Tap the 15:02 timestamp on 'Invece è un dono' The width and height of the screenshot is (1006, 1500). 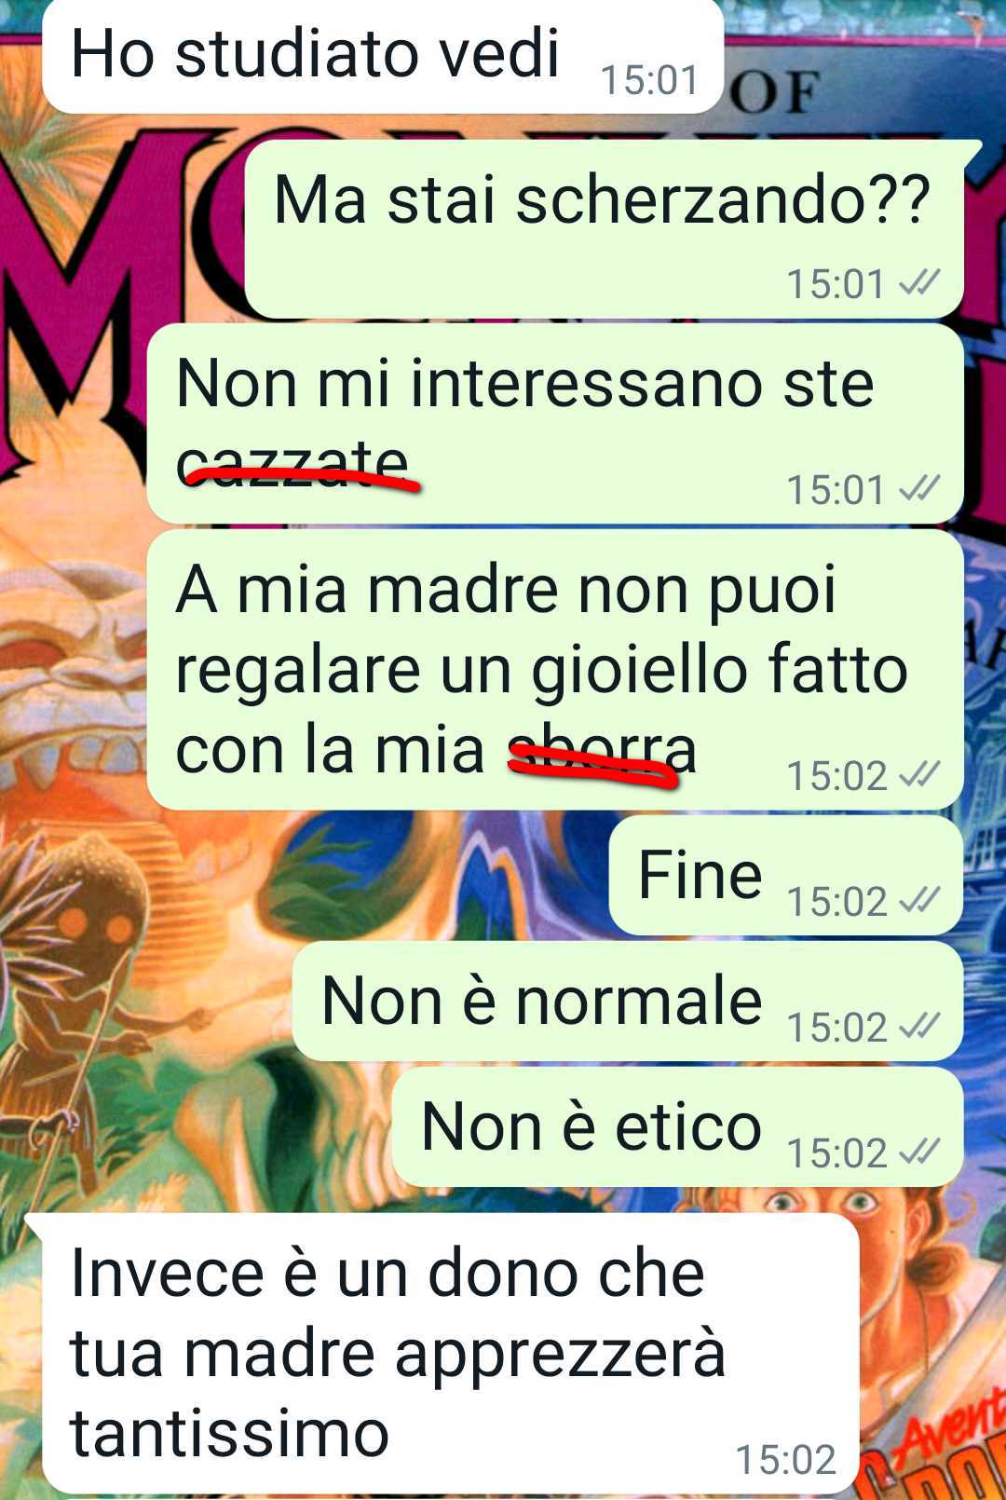tap(785, 1460)
